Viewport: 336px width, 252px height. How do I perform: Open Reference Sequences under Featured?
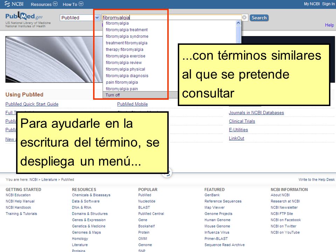tap(223, 201)
